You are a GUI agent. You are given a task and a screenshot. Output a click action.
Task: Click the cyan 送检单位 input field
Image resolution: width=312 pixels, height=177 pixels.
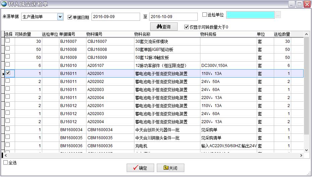250,15
